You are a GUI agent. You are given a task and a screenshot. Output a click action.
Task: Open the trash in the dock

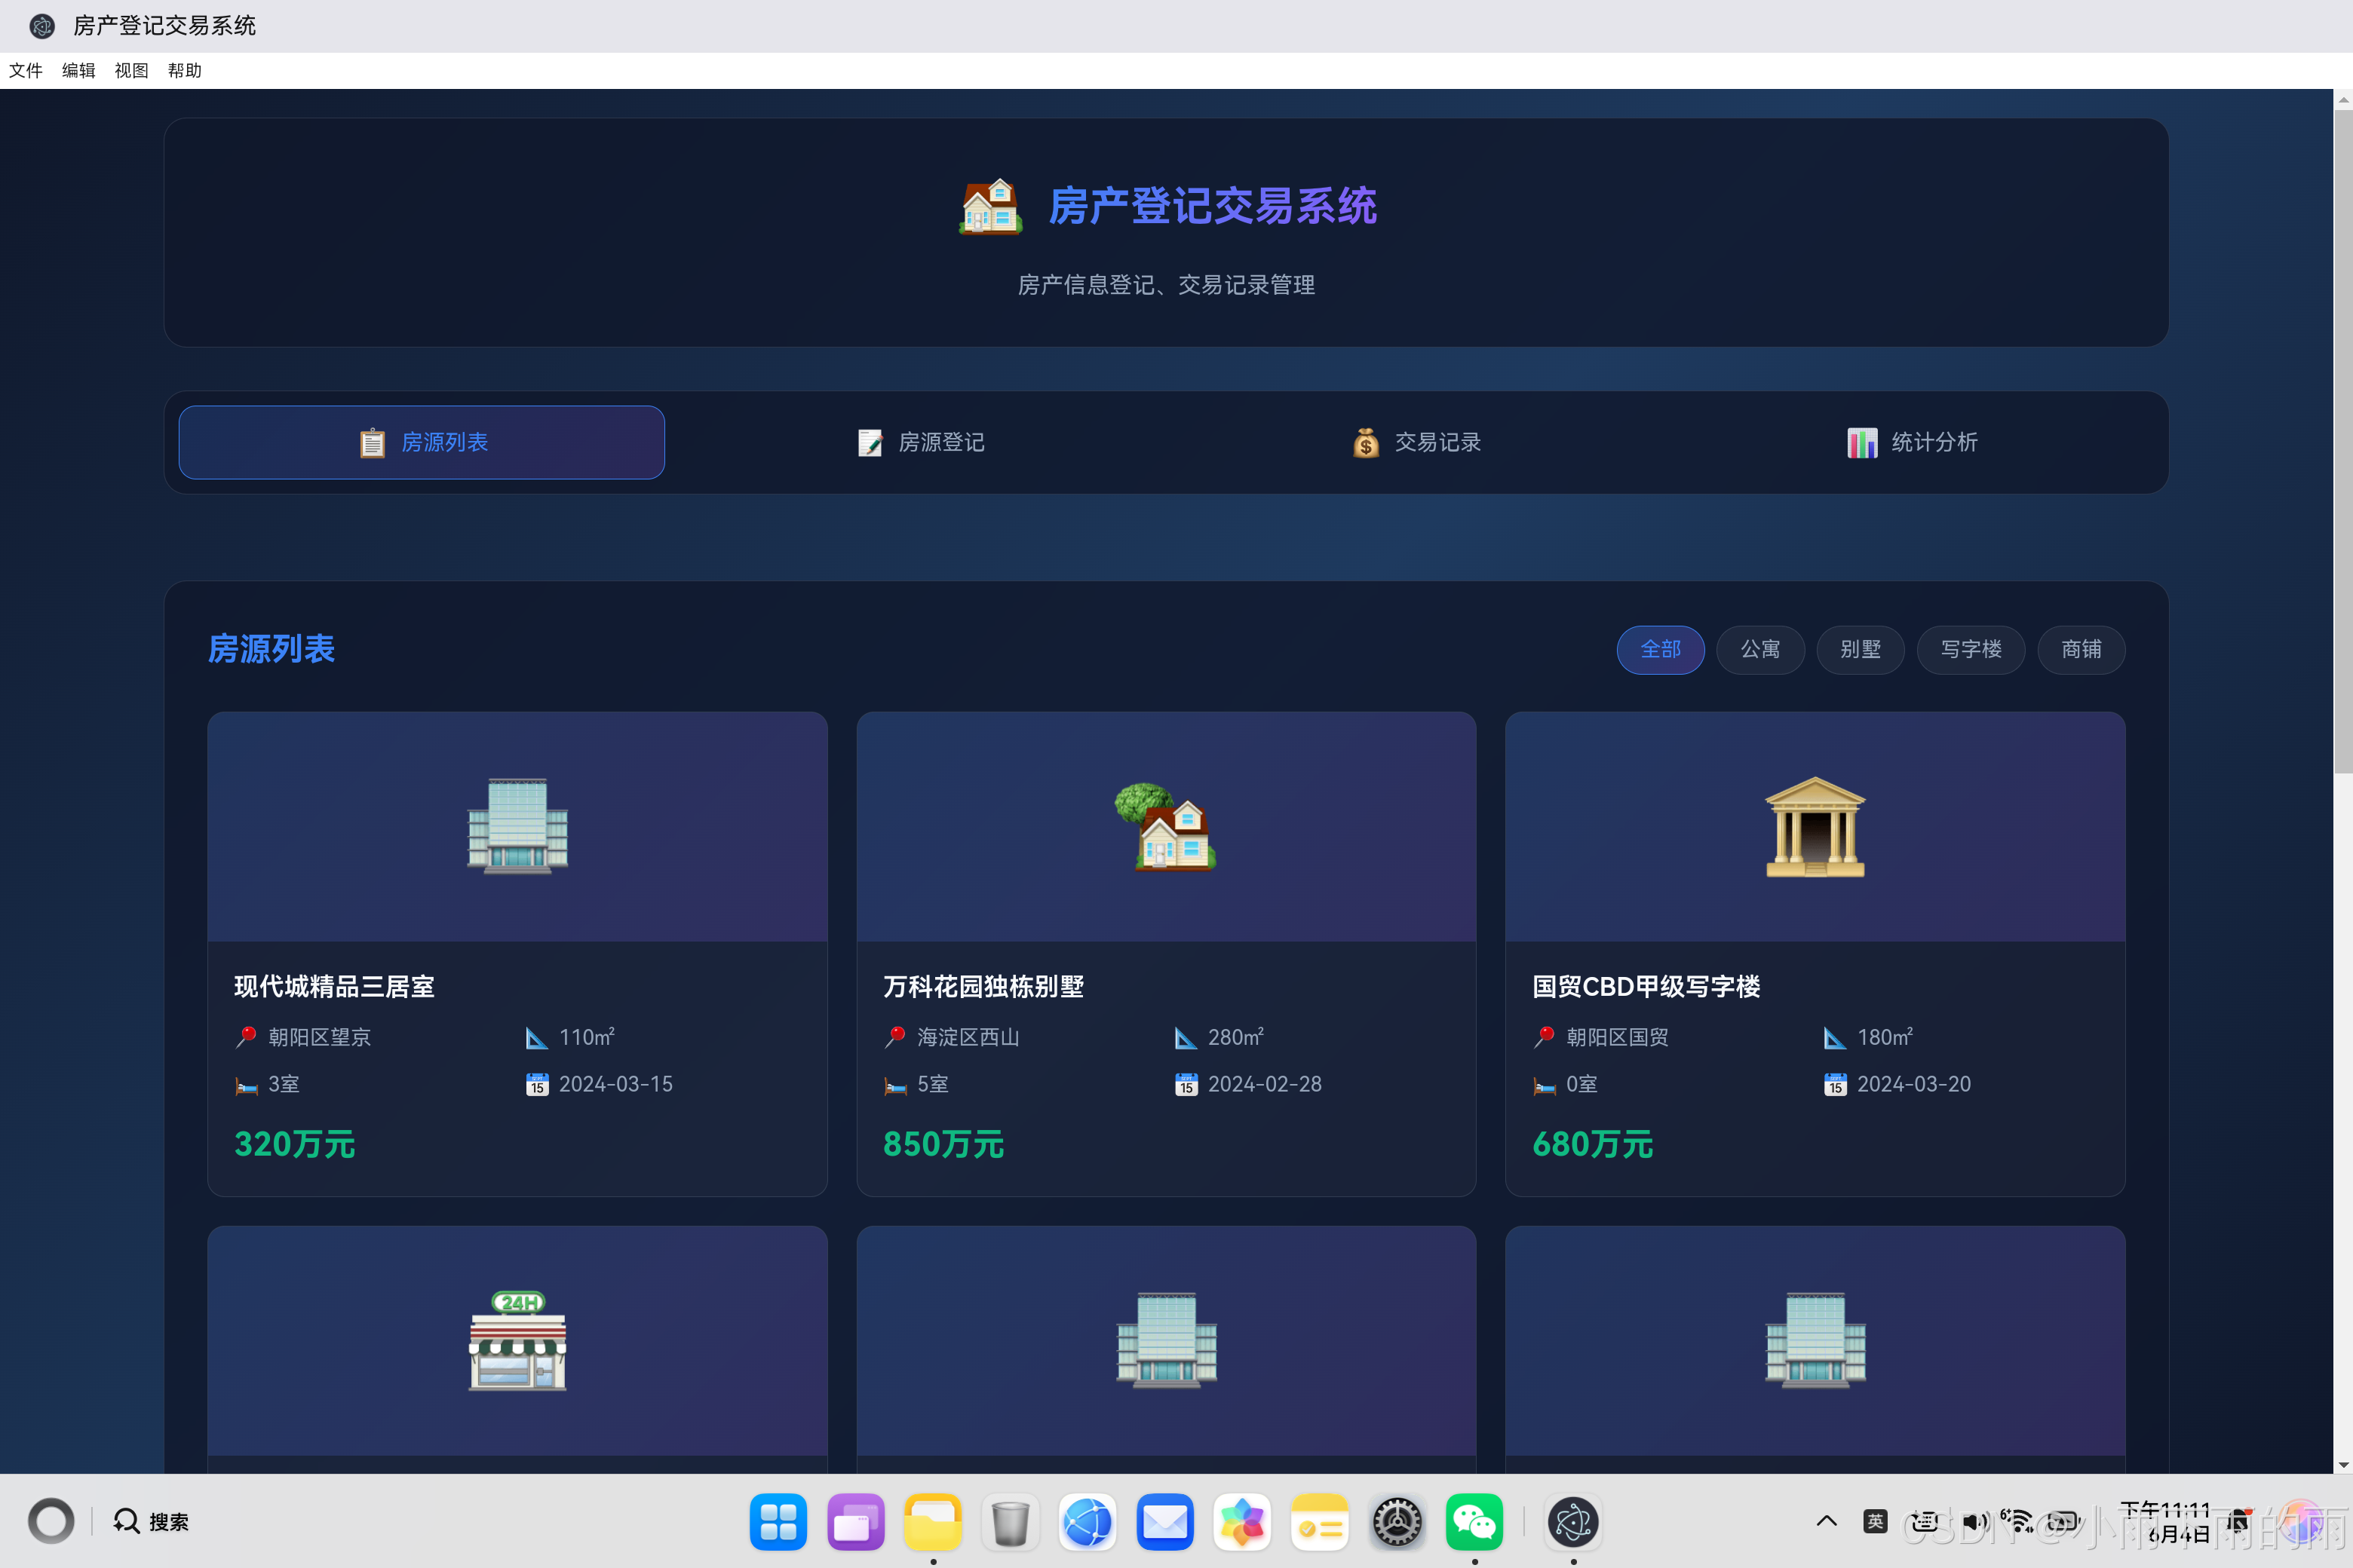(1011, 1522)
